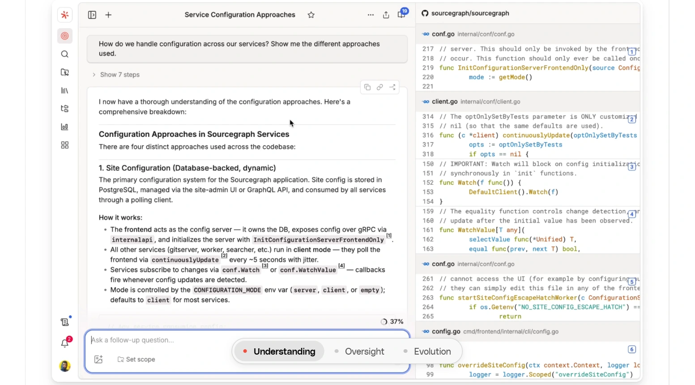Start a new chat with plus icon
The height and width of the screenshot is (385, 695).
(108, 15)
